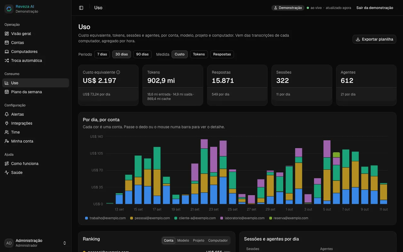Click the Uso bar chart icon
Viewport: 403px width, 252px height.
[x=7, y=83]
